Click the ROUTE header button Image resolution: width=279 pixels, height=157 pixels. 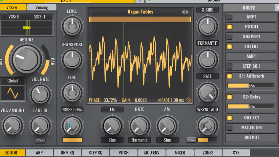(249, 8)
